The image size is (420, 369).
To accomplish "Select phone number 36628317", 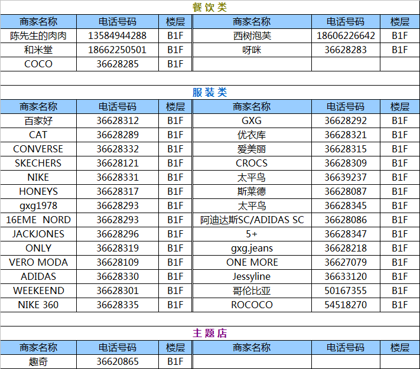I will (118, 191).
